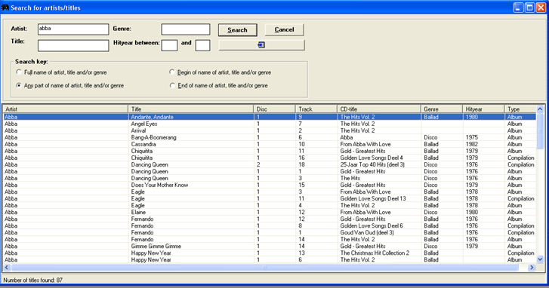The height and width of the screenshot is (288, 549).
Task: Sort by Disc column header
Action: (x=275, y=109)
